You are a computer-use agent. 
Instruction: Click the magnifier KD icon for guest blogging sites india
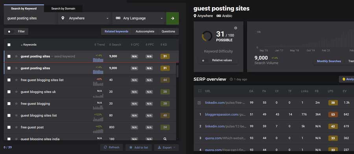(165, 139)
